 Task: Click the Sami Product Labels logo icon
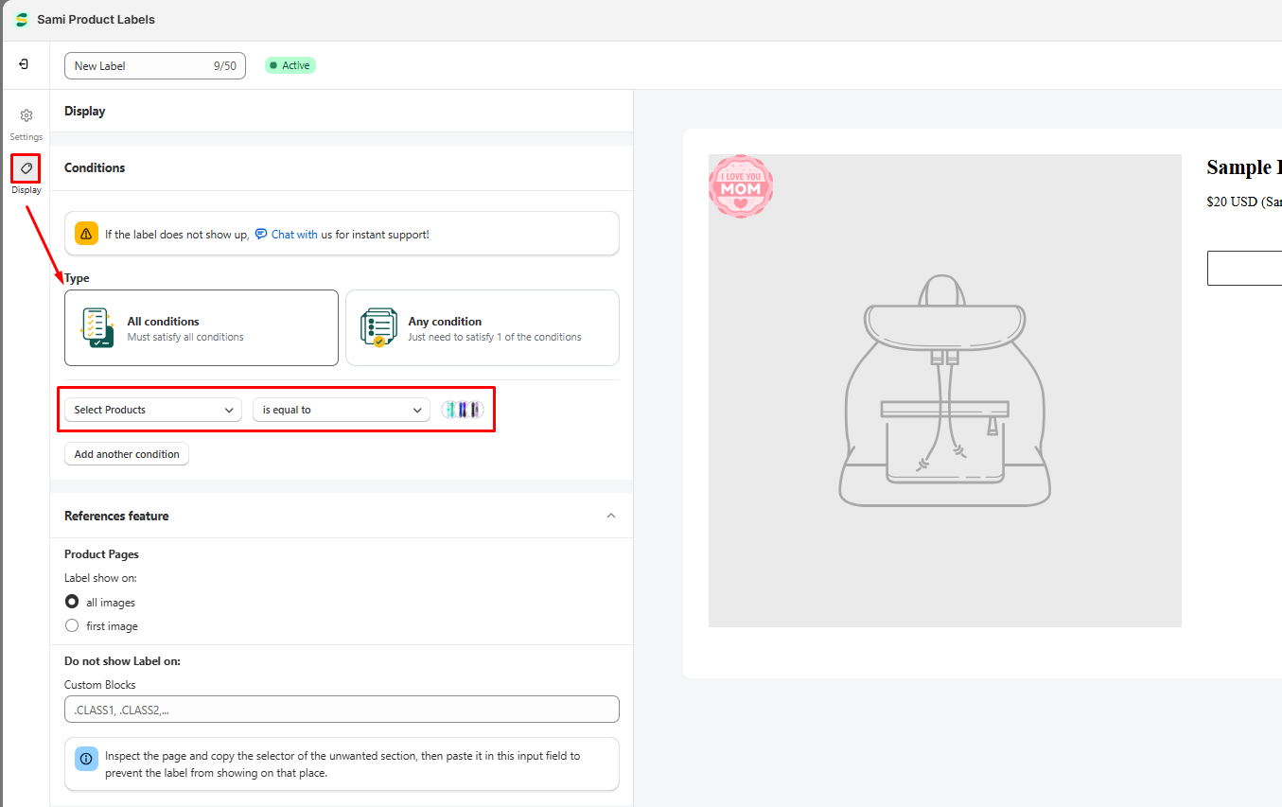pos(22,19)
